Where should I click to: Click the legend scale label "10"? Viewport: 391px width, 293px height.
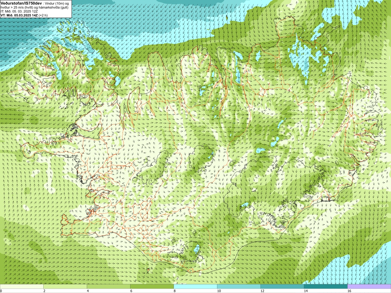(x=219, y=291)
